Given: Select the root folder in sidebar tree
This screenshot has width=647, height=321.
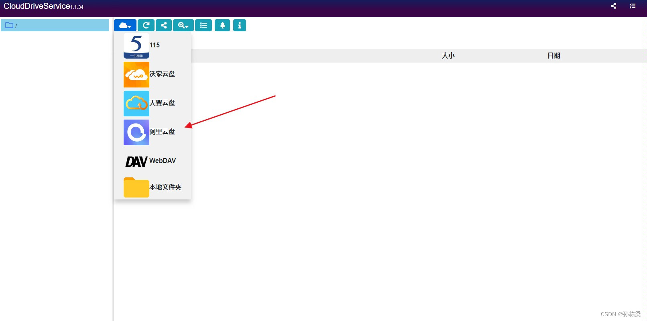Looking at the screenshot, I should (x=55, y=25).
